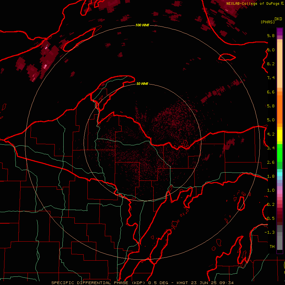Click the 7.4 value on the color scale
This screenshot has width=285, height=285.
pos(271,78)
